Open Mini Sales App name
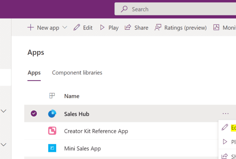The height and width of the screenshot is (159, 236). (x=83, y=149)
